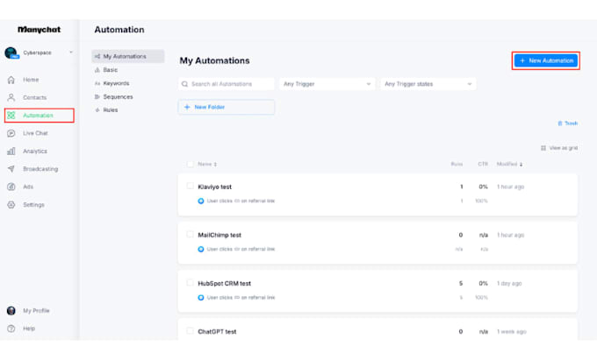Image resolution: width=597 pixels, height=360 pixels.
Task: Click the Runs column header
Action: click(x=457, y=164)
